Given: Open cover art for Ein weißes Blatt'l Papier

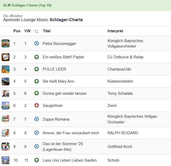Looking at the screenshot, I should tap(5, 57).
